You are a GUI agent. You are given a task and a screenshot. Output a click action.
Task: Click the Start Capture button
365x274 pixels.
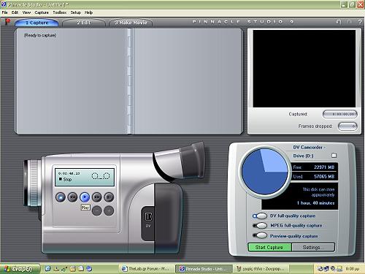coord(269,248)
